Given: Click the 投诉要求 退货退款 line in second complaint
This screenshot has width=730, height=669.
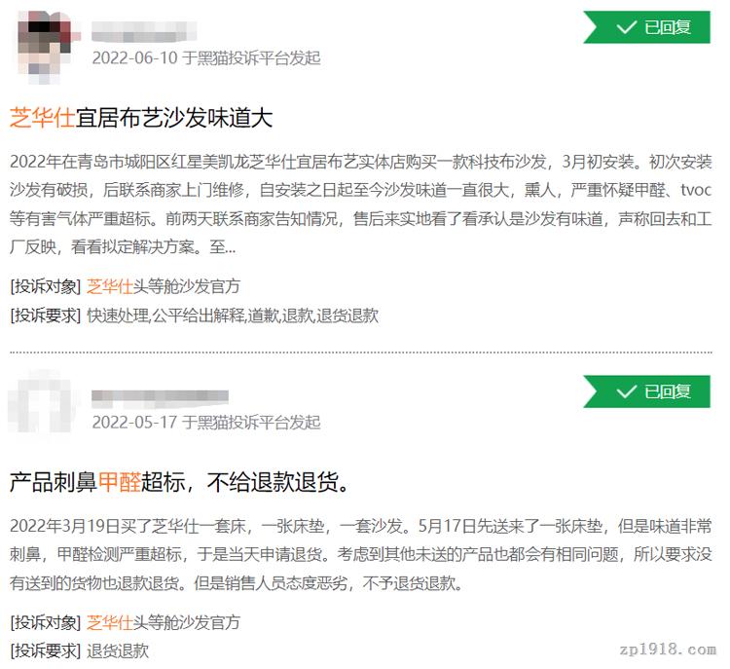Looking at the screenshot, I should tap(79, 650).
